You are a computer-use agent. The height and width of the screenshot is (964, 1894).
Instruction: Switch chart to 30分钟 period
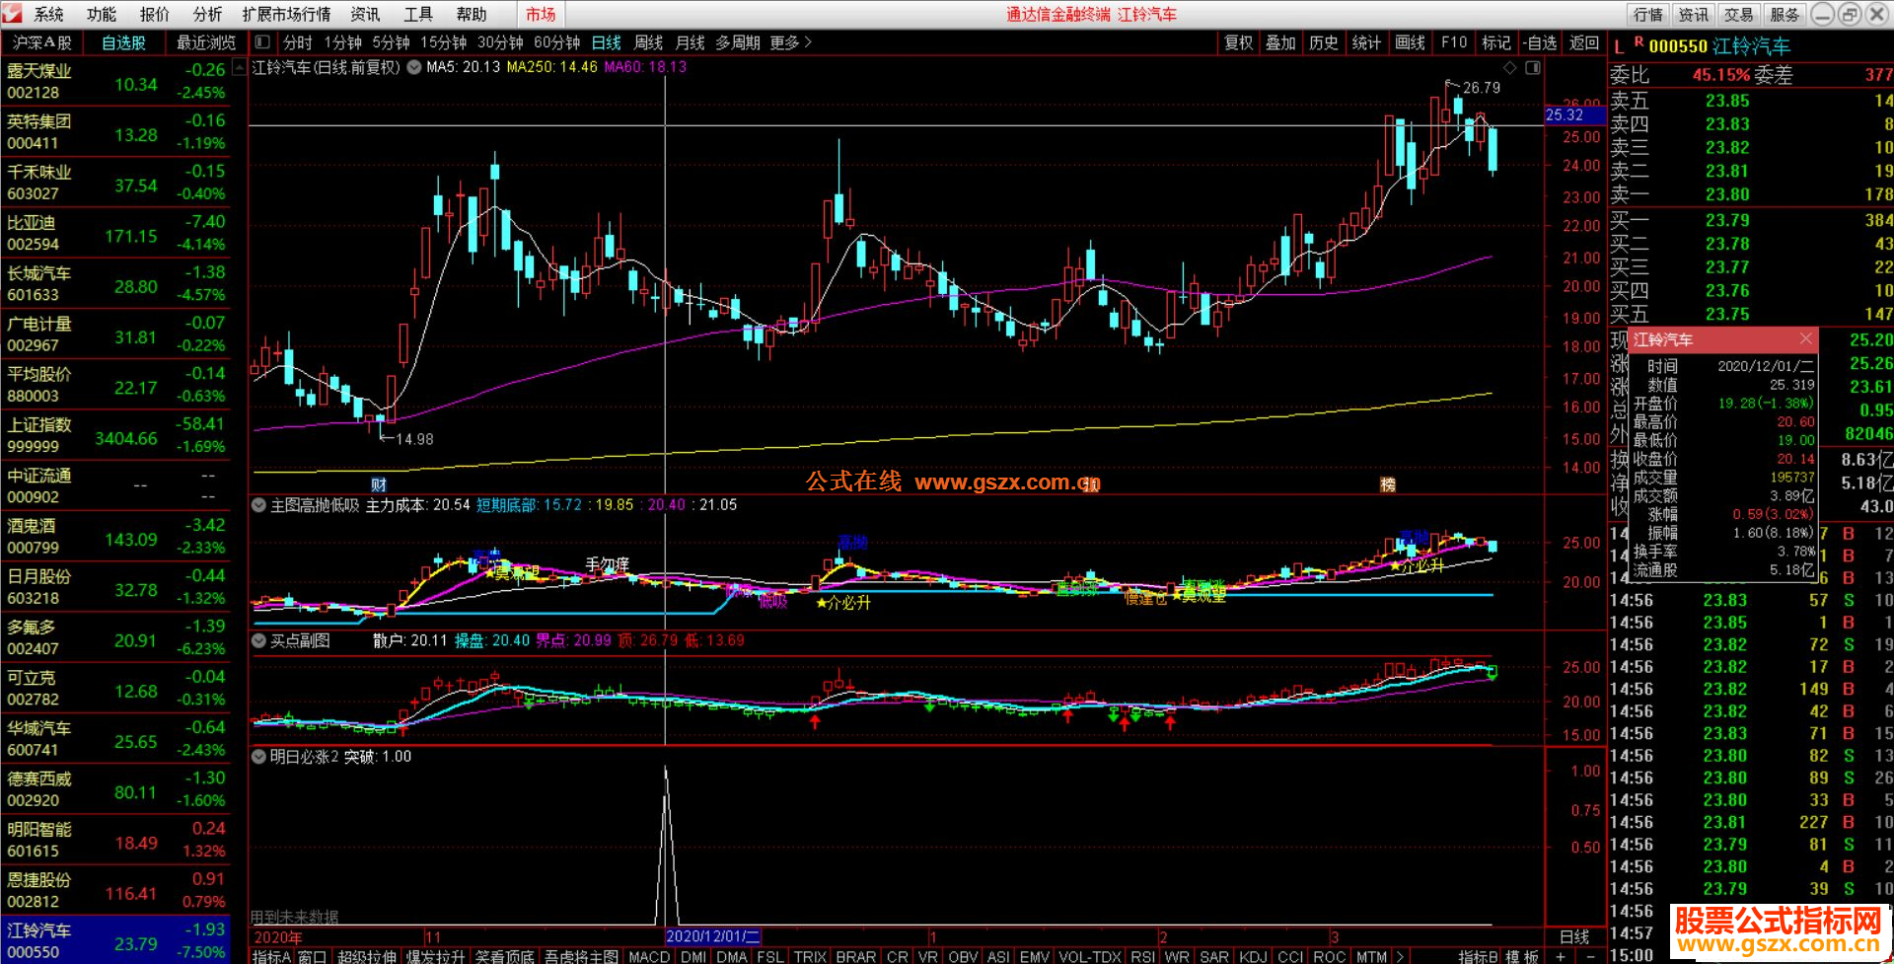(500, 42)
